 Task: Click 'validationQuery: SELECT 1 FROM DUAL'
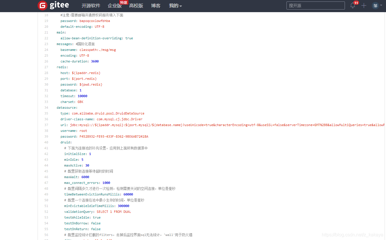coord(98,212)
